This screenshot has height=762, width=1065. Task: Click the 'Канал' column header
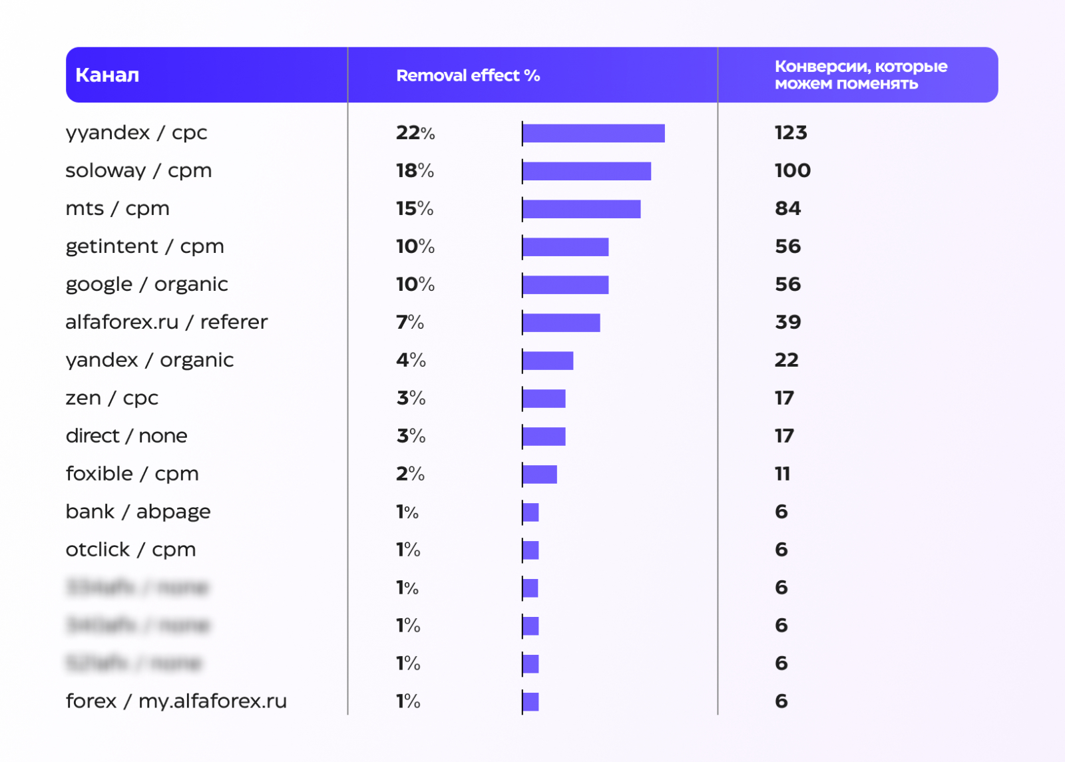107,75
